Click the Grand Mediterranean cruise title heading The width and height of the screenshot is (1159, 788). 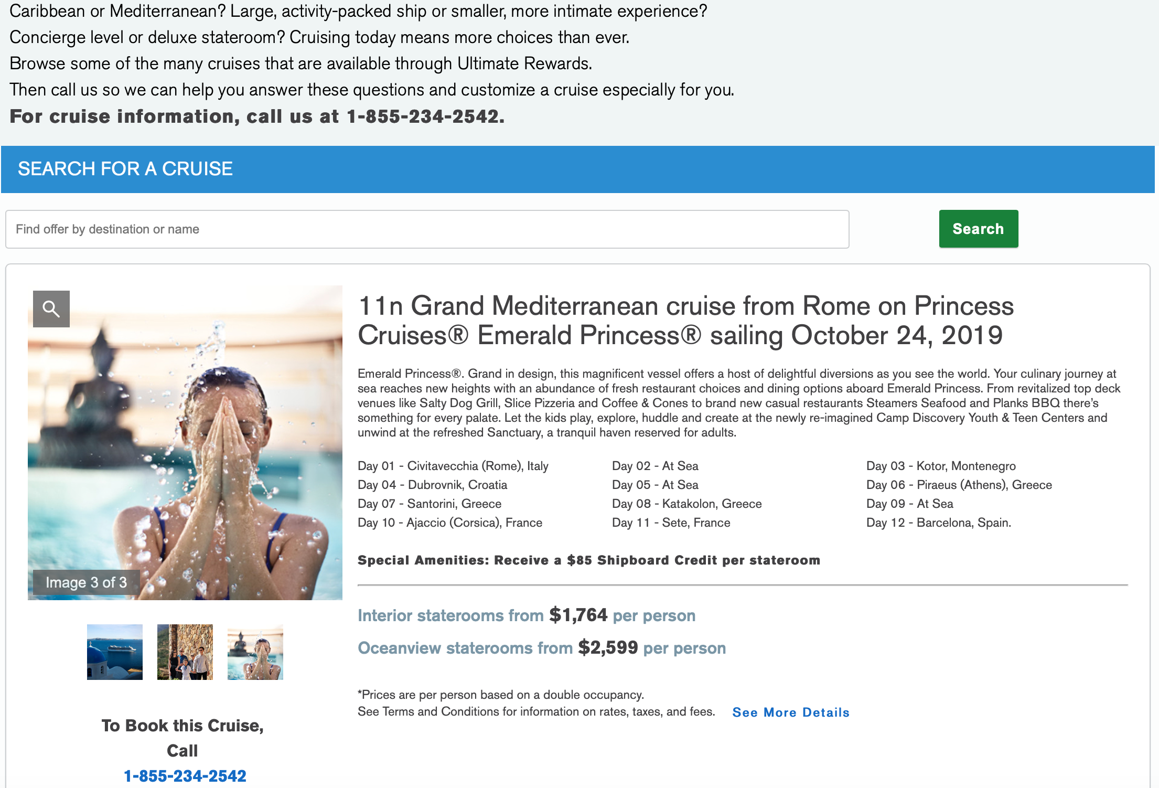point(685,321)
